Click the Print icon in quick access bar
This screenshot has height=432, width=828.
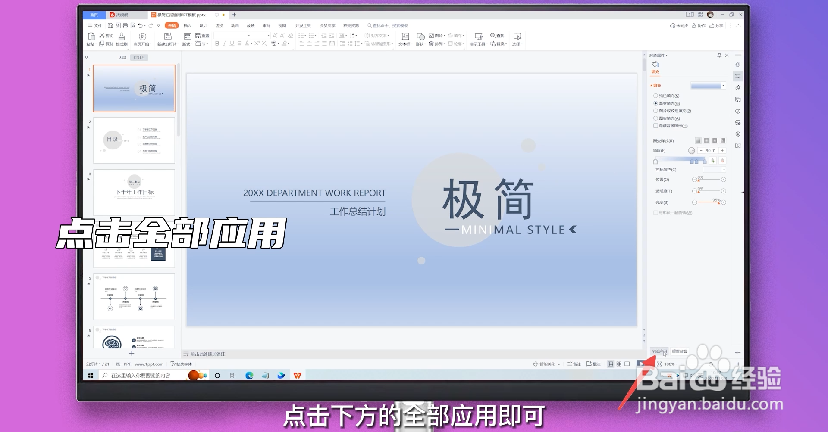[x=125, y=26]
